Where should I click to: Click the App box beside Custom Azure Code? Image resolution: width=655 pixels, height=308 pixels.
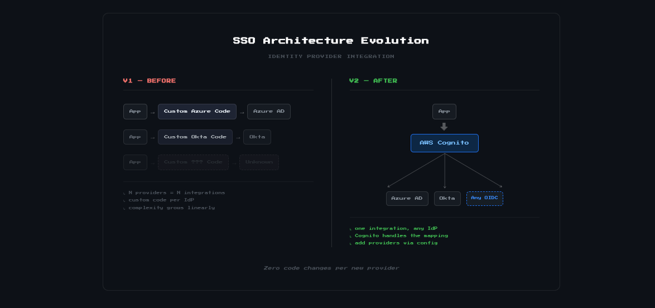[x=136, y=112]
